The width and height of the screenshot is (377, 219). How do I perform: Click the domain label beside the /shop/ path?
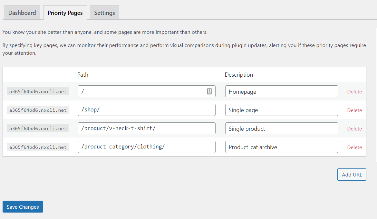pyautogui.click(x=38, y=110)
